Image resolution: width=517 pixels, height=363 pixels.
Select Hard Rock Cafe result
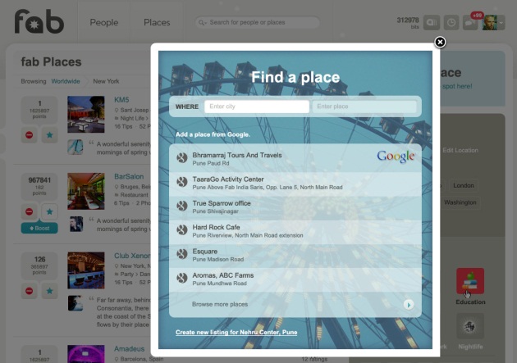pyautogui.click(x=295, y=231)
